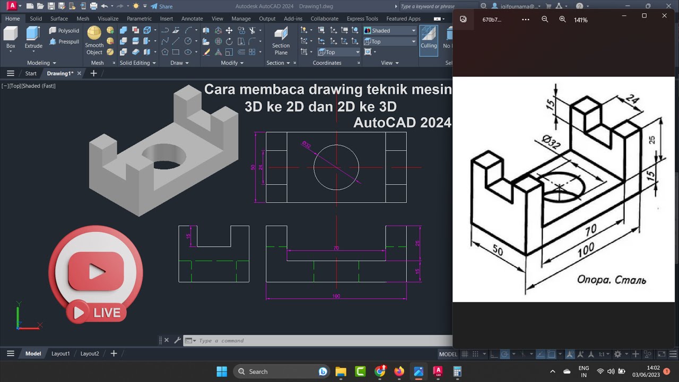The height and width of the screenshot is (382, 679).
Task: Click the MODEL space status button
Action: [x=448, y=354]
